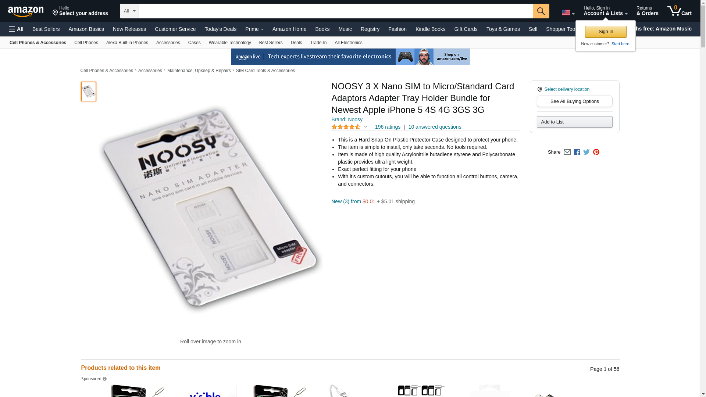This screenshot has height=397, width=706.
Task: Open the Amazon logo homepage
Action: 26,11
